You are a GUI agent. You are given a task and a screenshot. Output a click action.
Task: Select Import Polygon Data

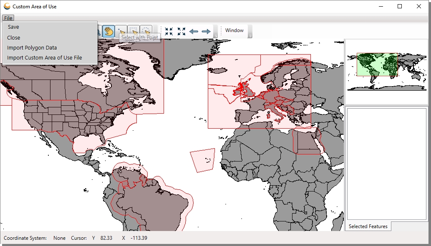[x=32, y=48]
